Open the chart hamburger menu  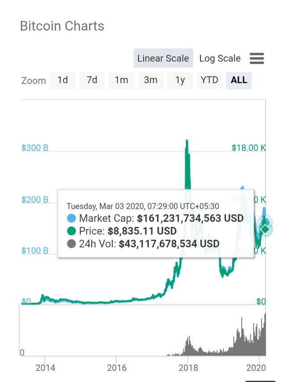click(x=257, y=58)
